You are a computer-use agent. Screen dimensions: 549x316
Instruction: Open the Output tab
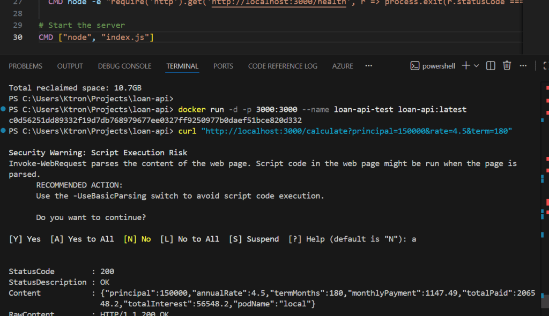[x=70, y=66]
